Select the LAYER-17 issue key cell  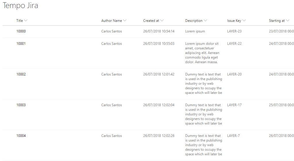coord(234,105)
